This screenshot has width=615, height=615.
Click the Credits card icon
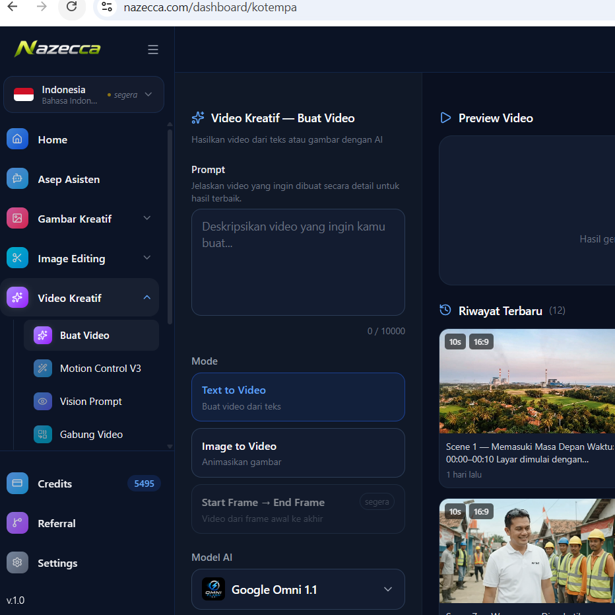pos(17,483)
